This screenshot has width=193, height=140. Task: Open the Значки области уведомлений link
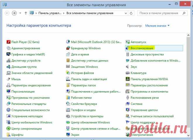32,73
